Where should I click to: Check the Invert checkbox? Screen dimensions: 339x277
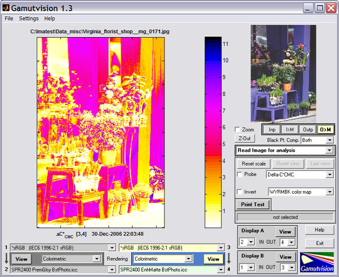click(240, 192)
